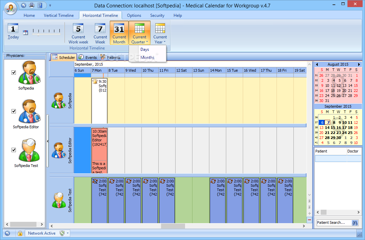Go to previous month in mini calendar
365x240 pixels.
[317, 64]
